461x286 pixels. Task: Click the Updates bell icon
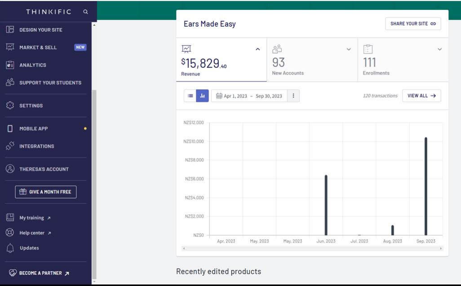(x=10, y=248)
